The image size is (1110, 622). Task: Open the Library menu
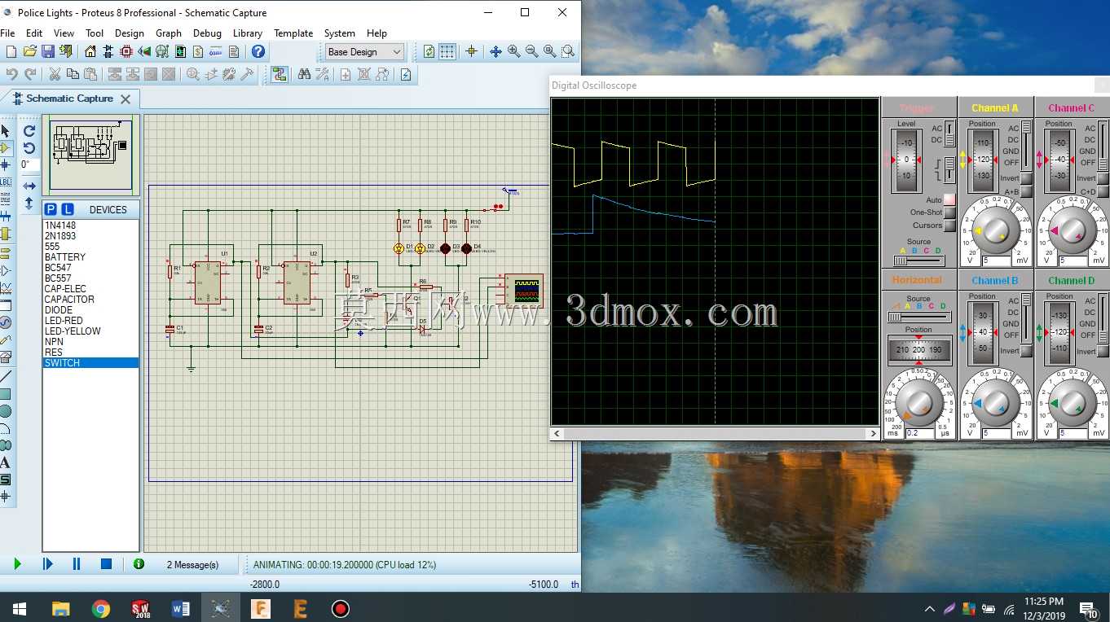(247, 33)
